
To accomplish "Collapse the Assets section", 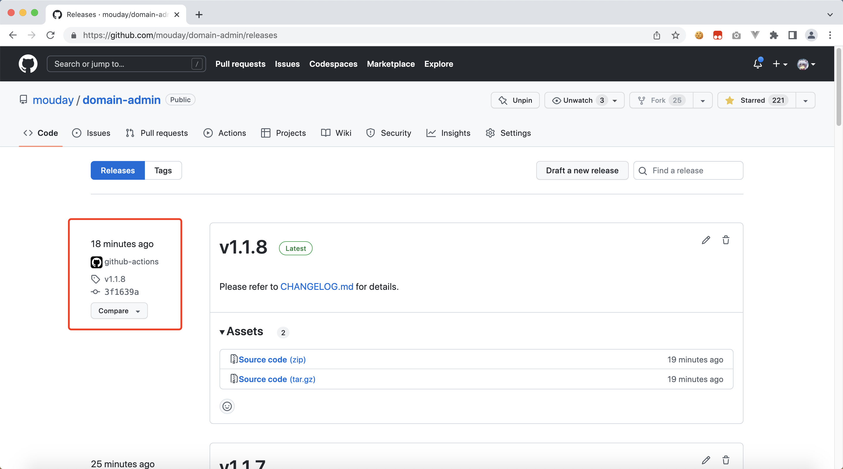I will coord(241,331).
